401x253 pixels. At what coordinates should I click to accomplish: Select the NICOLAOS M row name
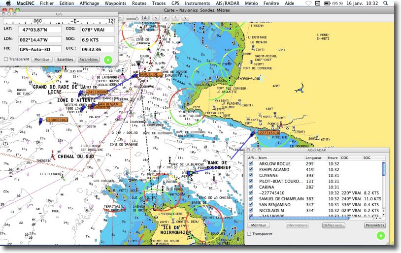tap(271, 210)
